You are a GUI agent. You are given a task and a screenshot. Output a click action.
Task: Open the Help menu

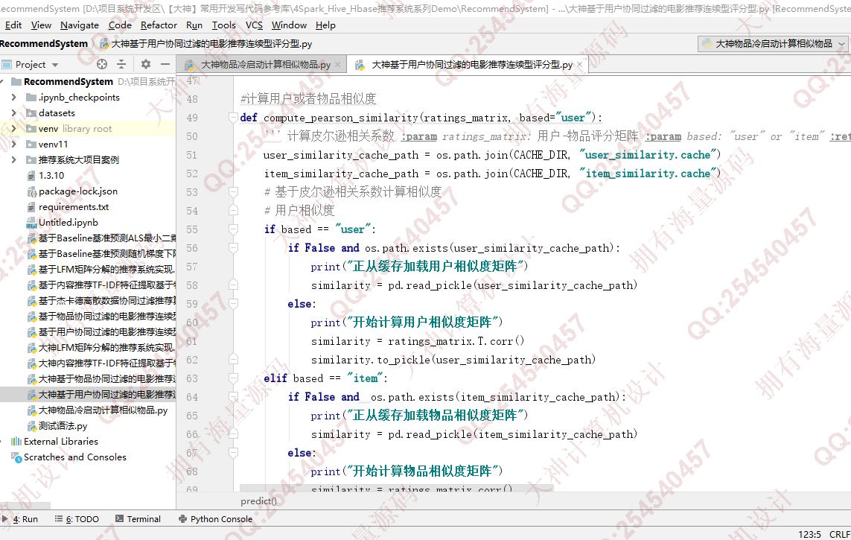click(x=325, y=25)
